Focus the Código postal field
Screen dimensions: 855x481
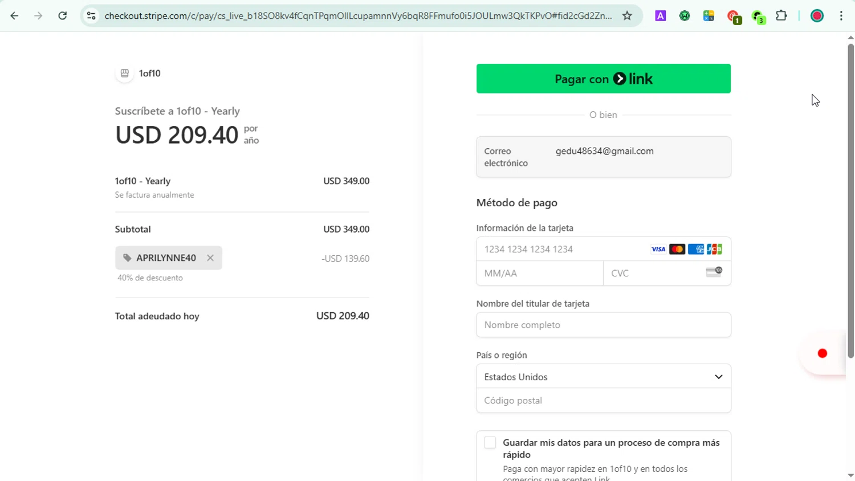pos(604,401)
